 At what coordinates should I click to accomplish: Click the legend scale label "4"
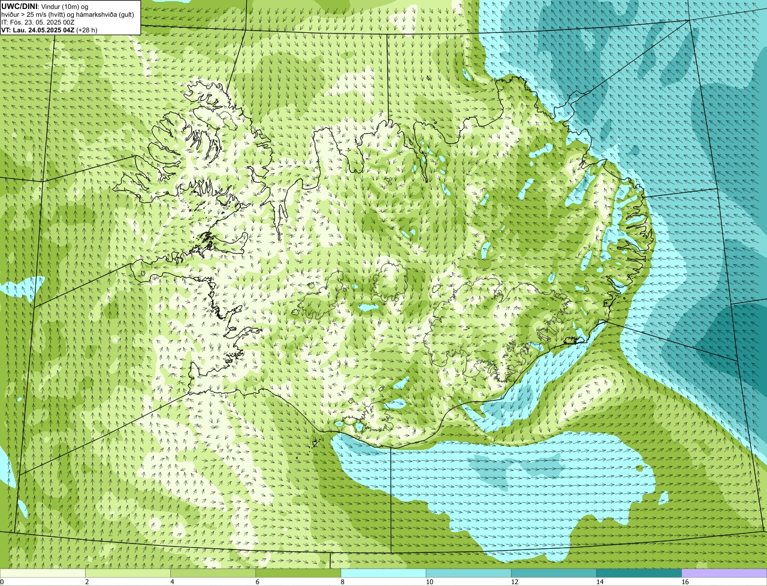click(x=172, y=582)
